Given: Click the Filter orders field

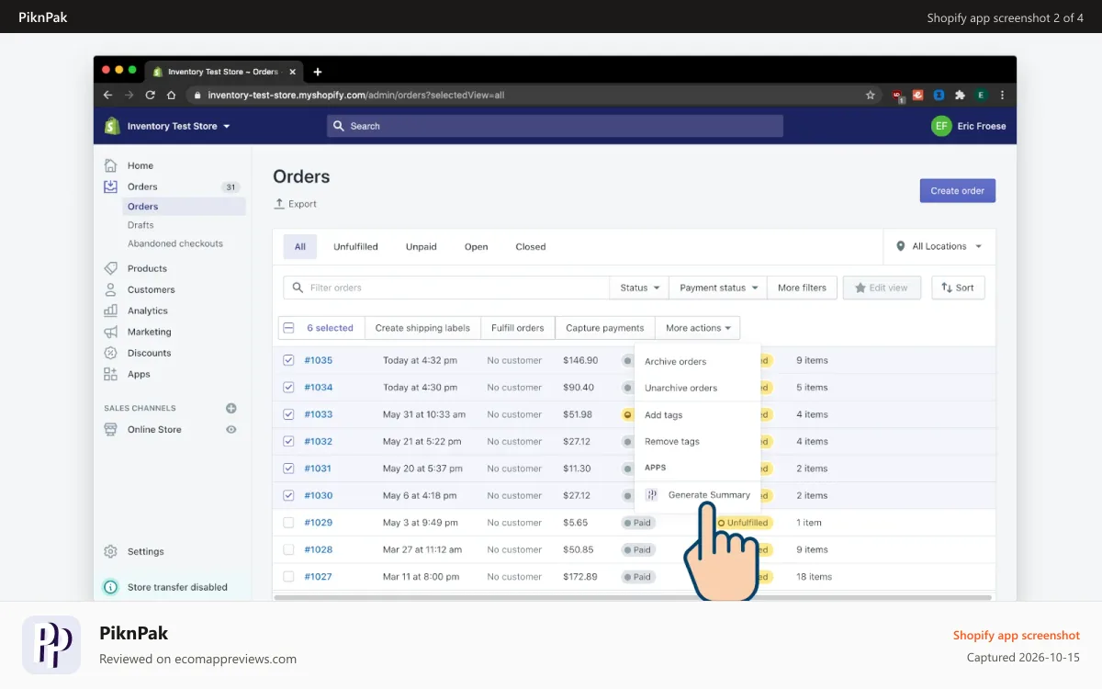Looking at the screenshot, I should pos(446,288).
